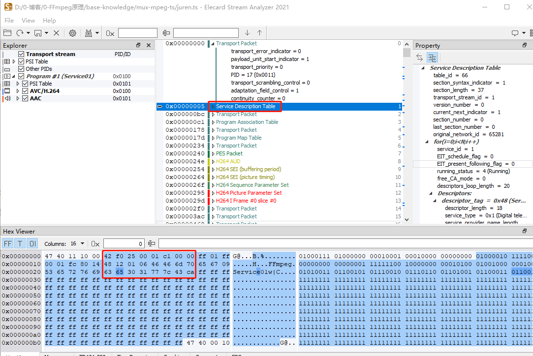Open the File menu
This screenshot has width=533, height=356.
(x=9, y=21)
